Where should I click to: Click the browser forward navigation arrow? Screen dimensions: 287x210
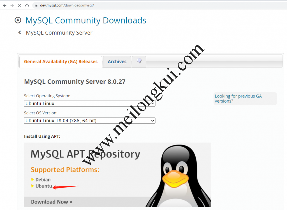(12, 5)
